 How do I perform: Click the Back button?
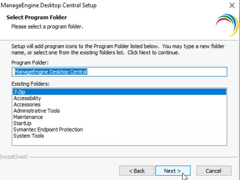pos(137,171)
